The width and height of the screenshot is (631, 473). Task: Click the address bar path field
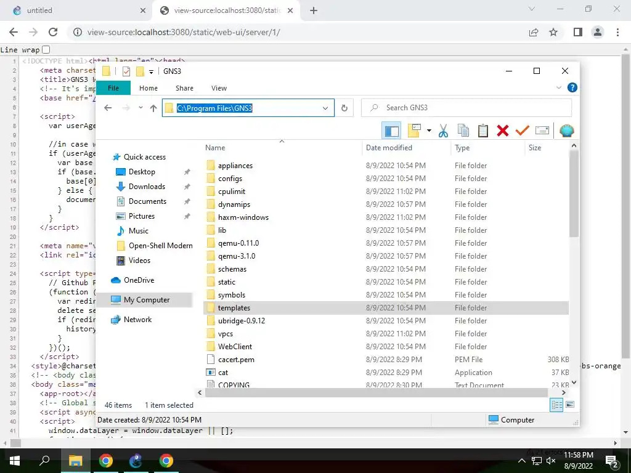coord(248,108)
